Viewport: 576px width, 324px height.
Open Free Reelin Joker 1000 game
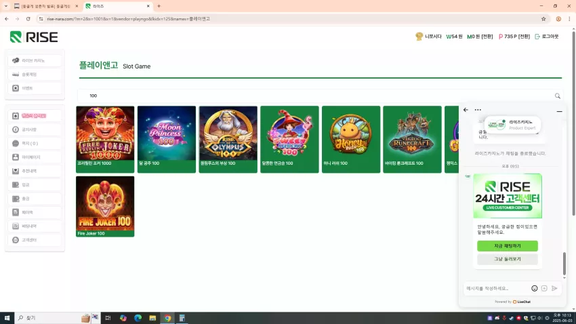(x=105, y=139)
